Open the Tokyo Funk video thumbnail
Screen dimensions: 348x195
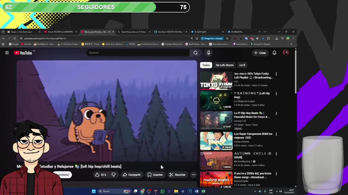[x=216, y=80]
